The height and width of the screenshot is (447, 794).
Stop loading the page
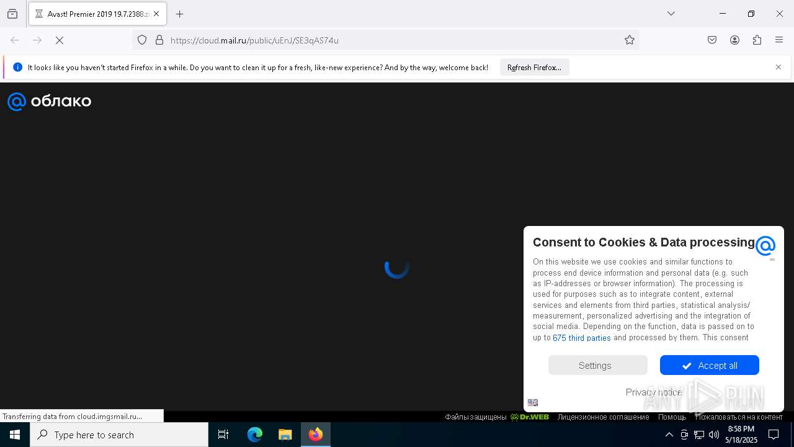(x=60, y=40)
